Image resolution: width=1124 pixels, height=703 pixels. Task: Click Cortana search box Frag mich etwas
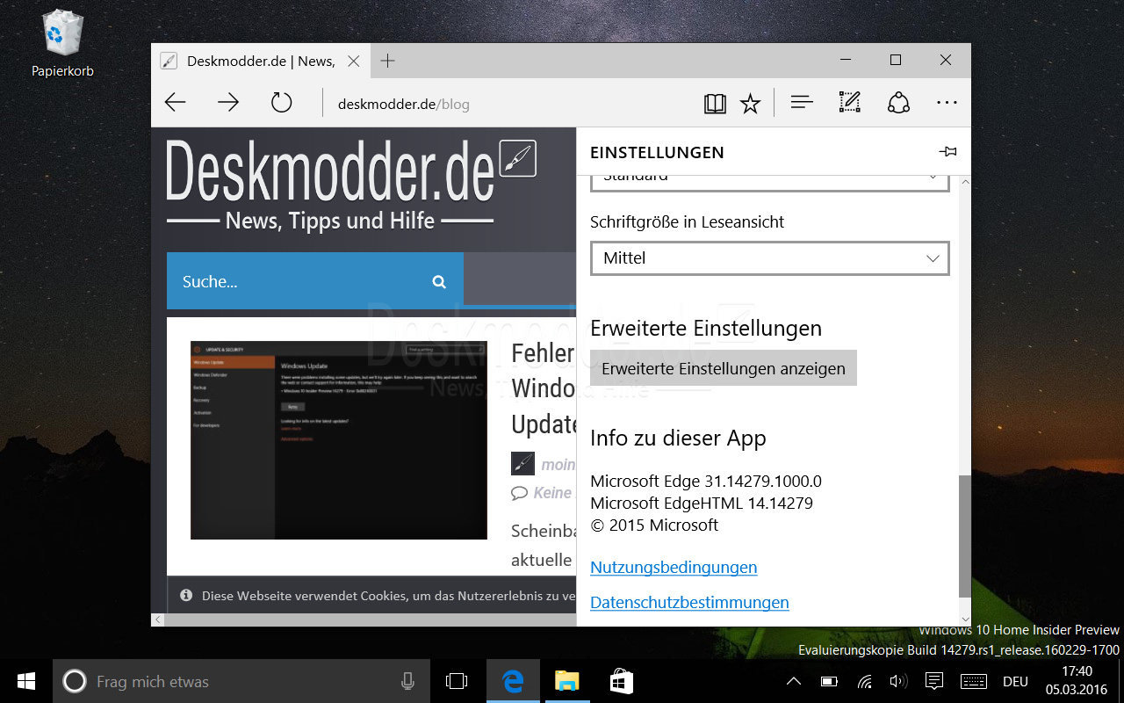click(241, 681)
